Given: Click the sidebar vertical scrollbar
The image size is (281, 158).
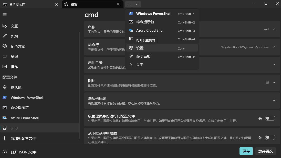Looking at the screenshot, I should 79,85.
